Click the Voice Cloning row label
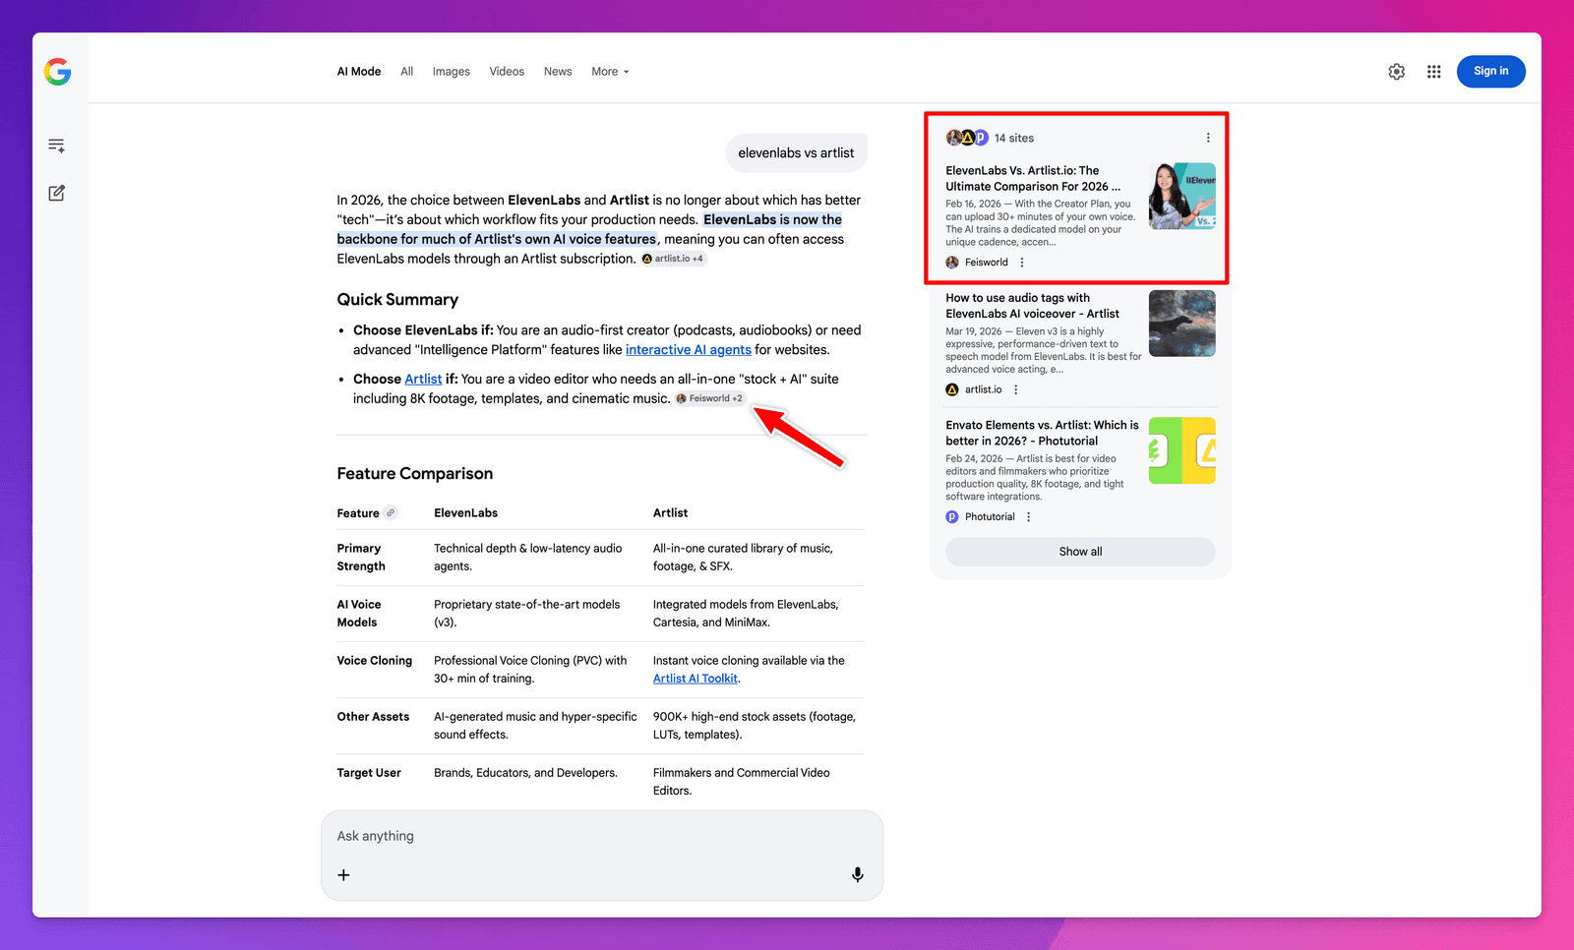The height and width of the screenshot is (950, 1574). click(x=375, y=661)
